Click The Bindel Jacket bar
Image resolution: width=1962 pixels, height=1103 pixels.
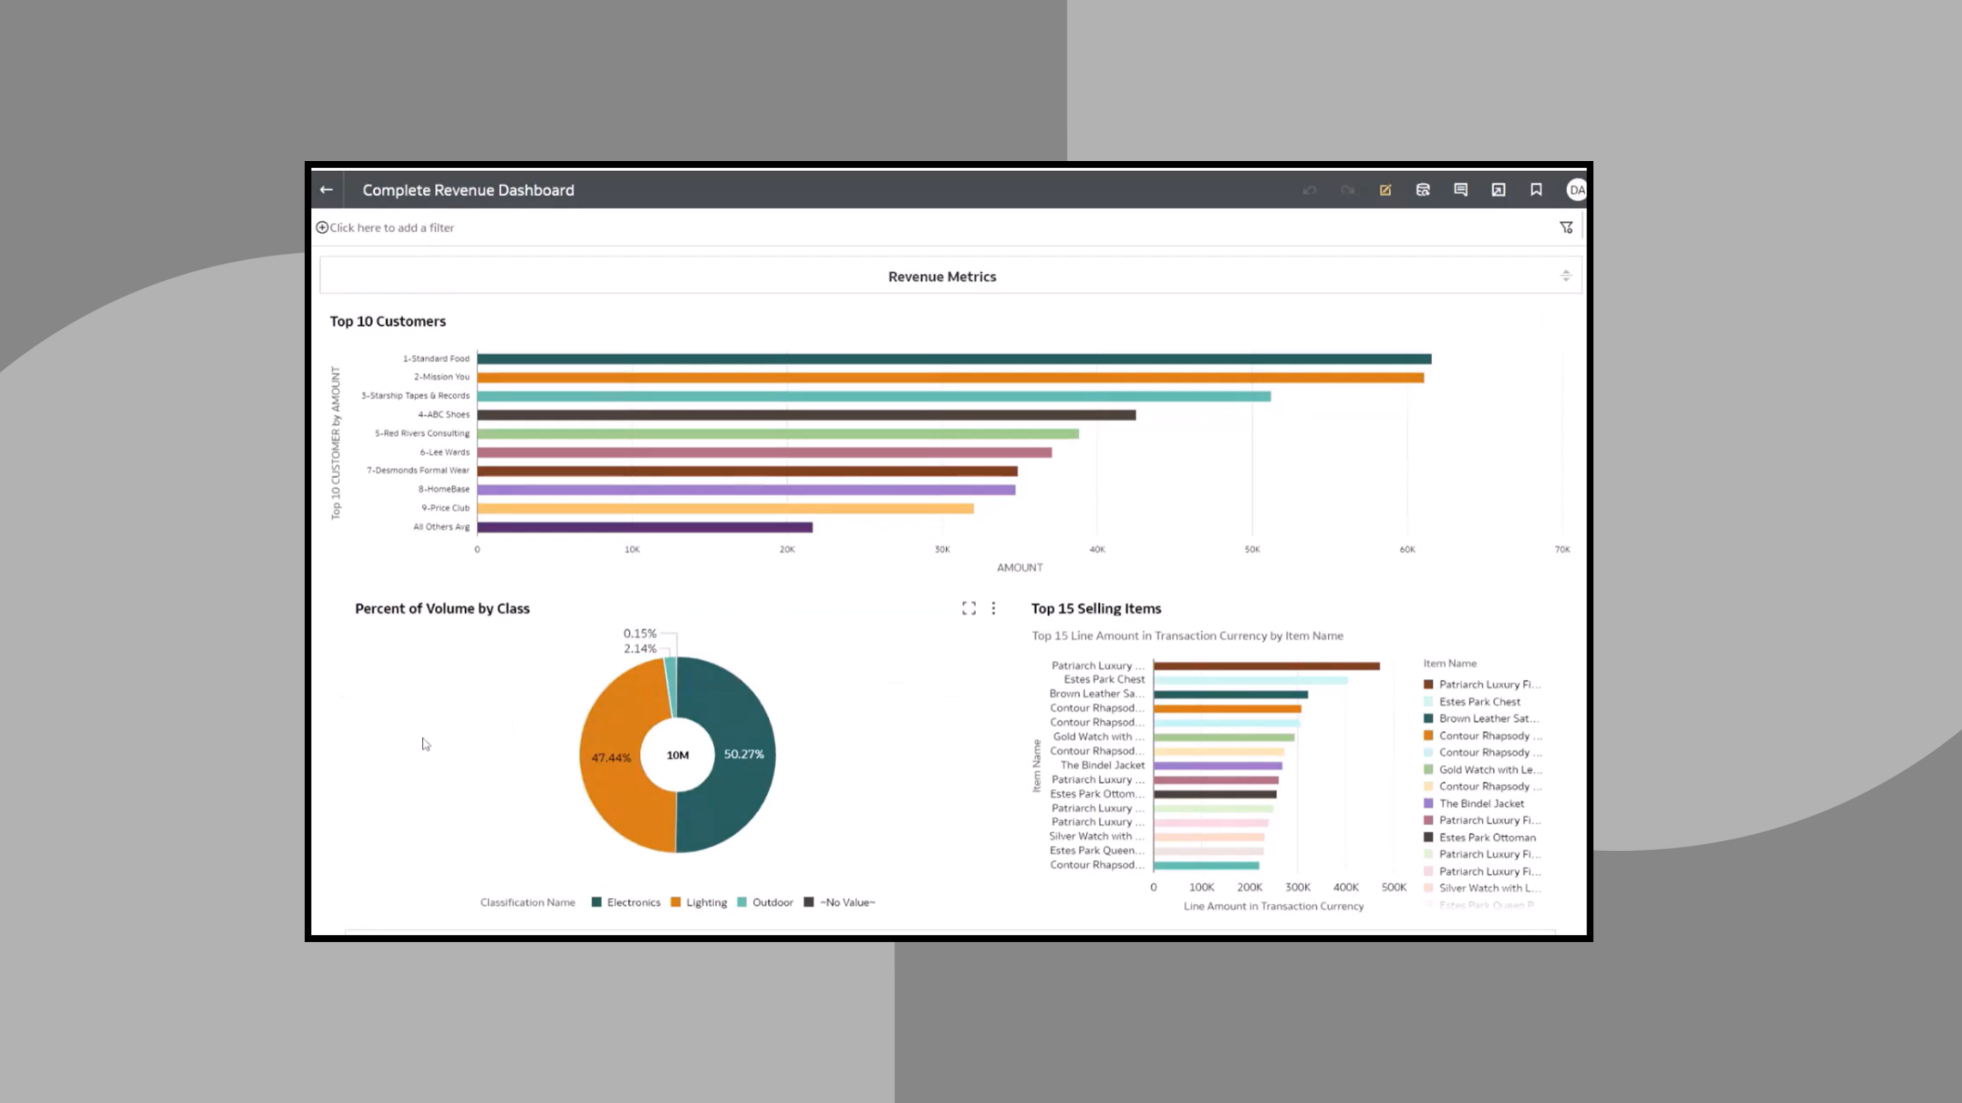[x=1217, y=766]
